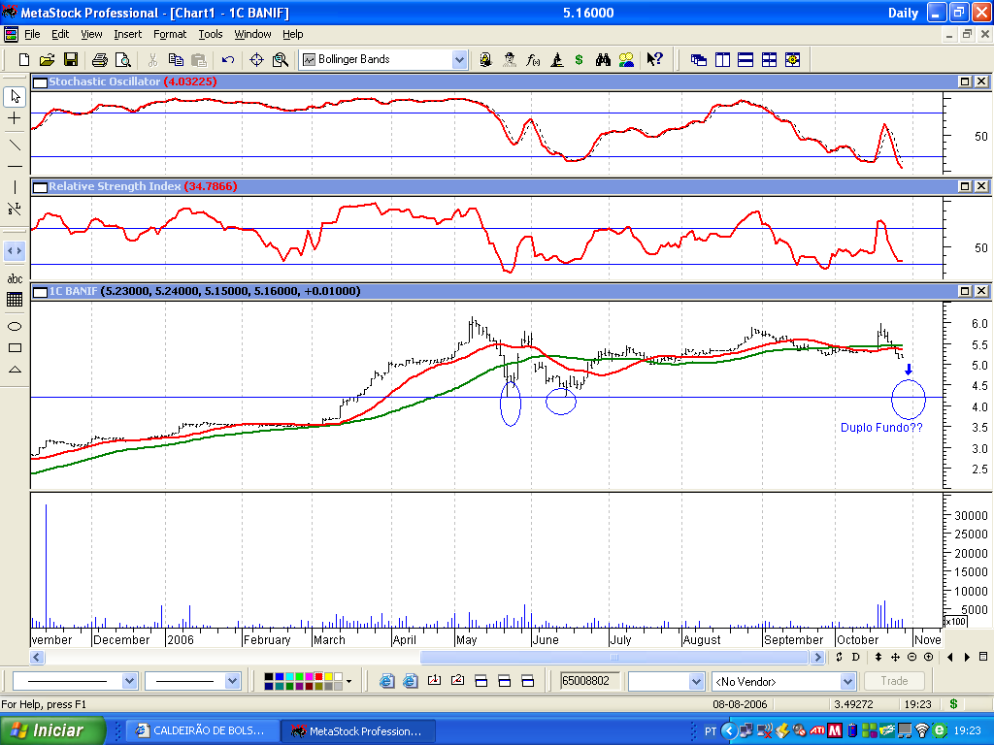Image resolution: width=994 pixels, height=745 pixels.
Task: Click the 65008802 input field
Action: click(589, 681)
